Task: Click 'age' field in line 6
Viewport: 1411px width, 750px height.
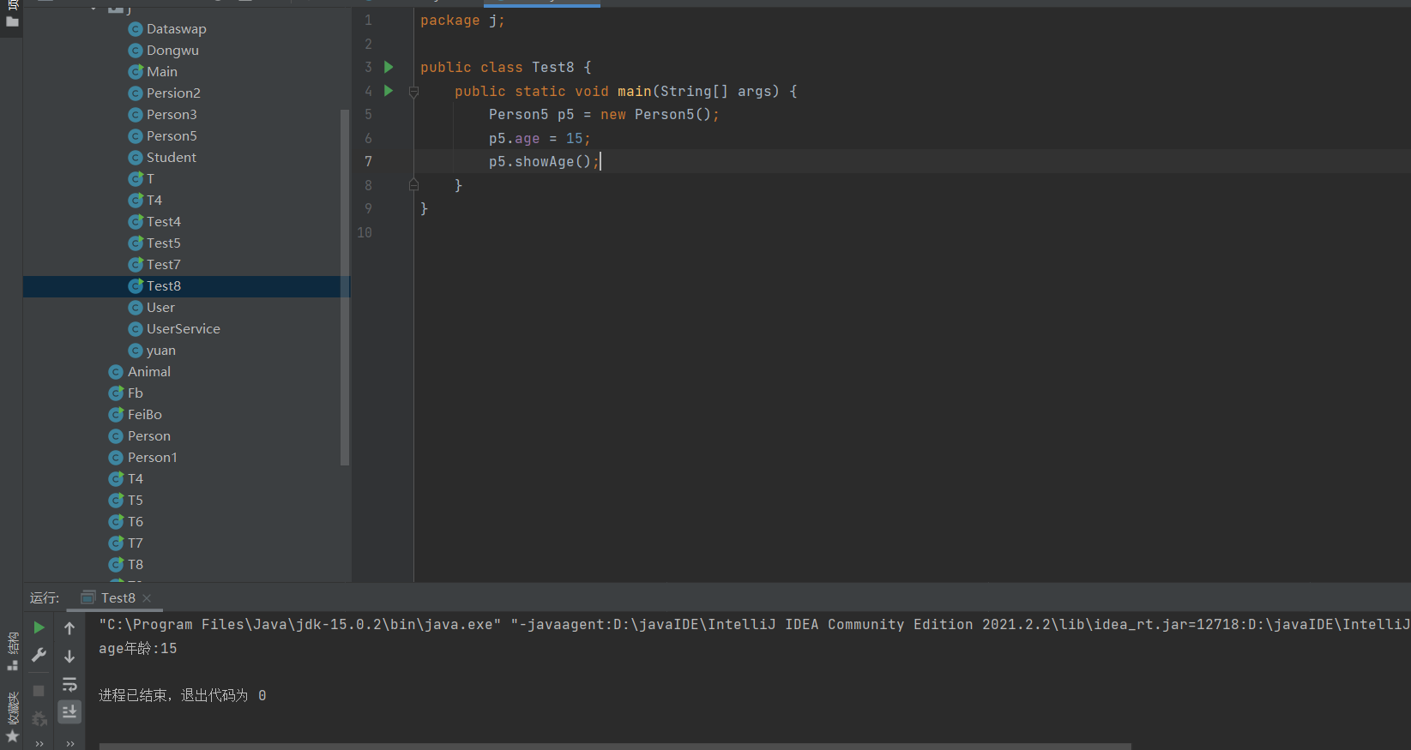Action: click(x=528, y=138)
